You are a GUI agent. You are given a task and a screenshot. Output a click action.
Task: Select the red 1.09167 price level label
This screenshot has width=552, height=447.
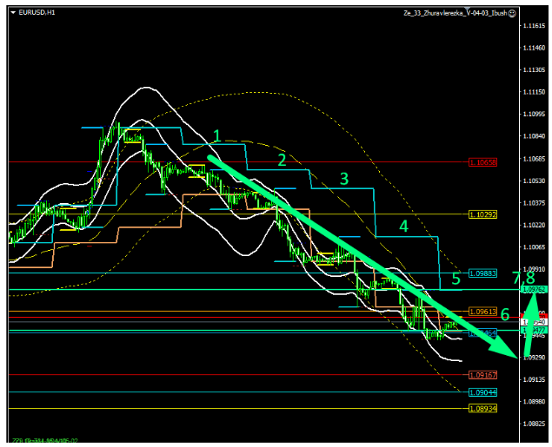[482, 375]
